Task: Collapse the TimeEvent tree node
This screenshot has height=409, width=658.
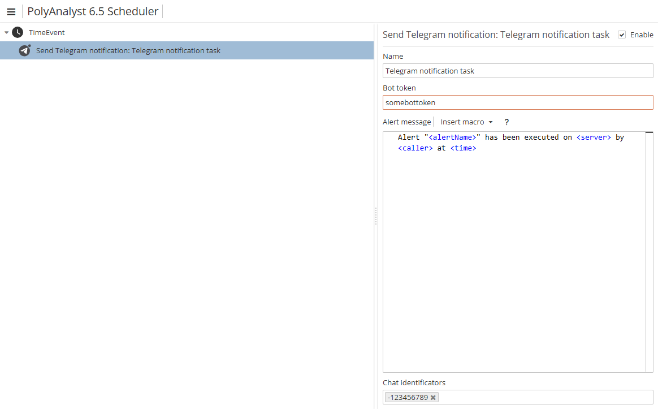Action: [x=6, y=33]
